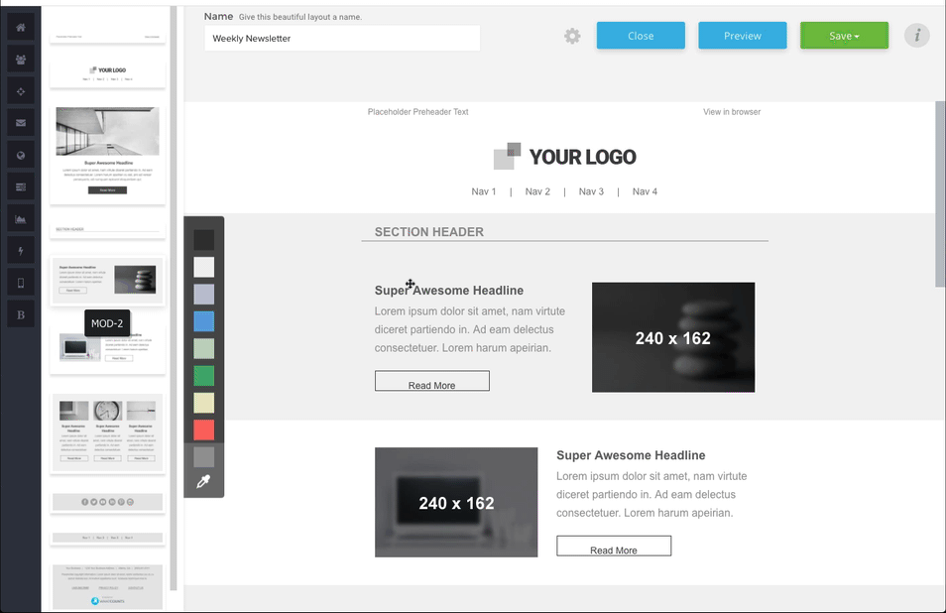Expand the Save dropdown button
Viewport: 946px width, 613px height.
click(844, 36)
